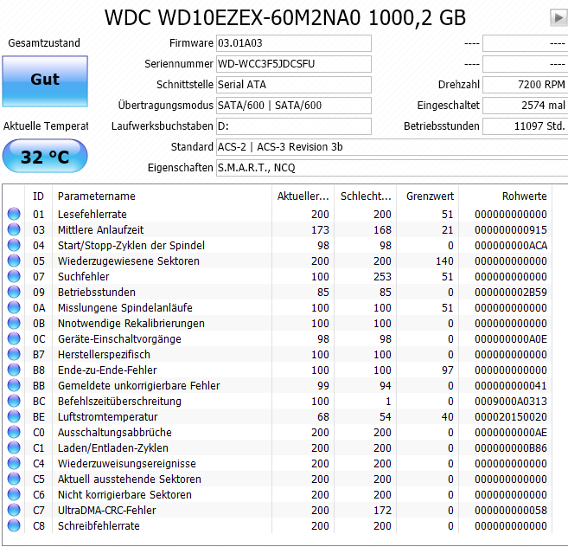Click the Schnittstelle field Serial ATA

294,85
